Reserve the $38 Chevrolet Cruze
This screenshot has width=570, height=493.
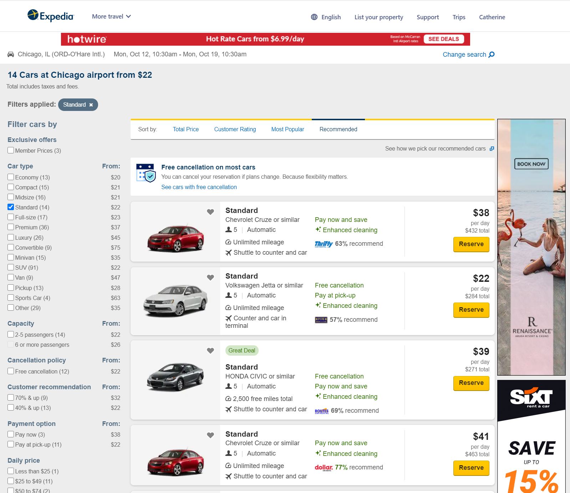point(471,244)
